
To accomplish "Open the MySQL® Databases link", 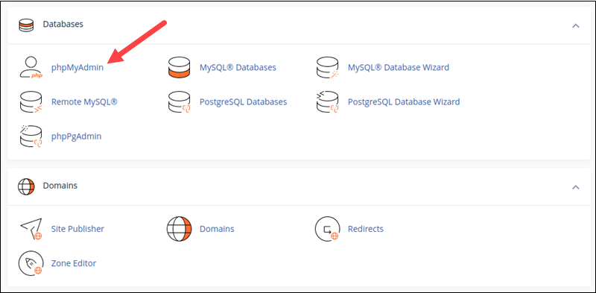I will click(x=238, y=68).
